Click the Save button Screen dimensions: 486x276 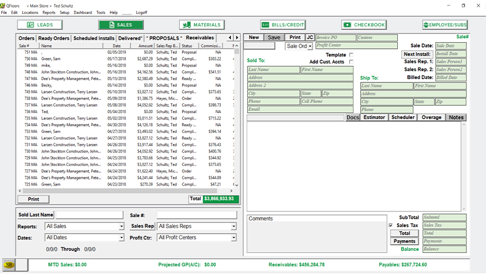(274, 38)
